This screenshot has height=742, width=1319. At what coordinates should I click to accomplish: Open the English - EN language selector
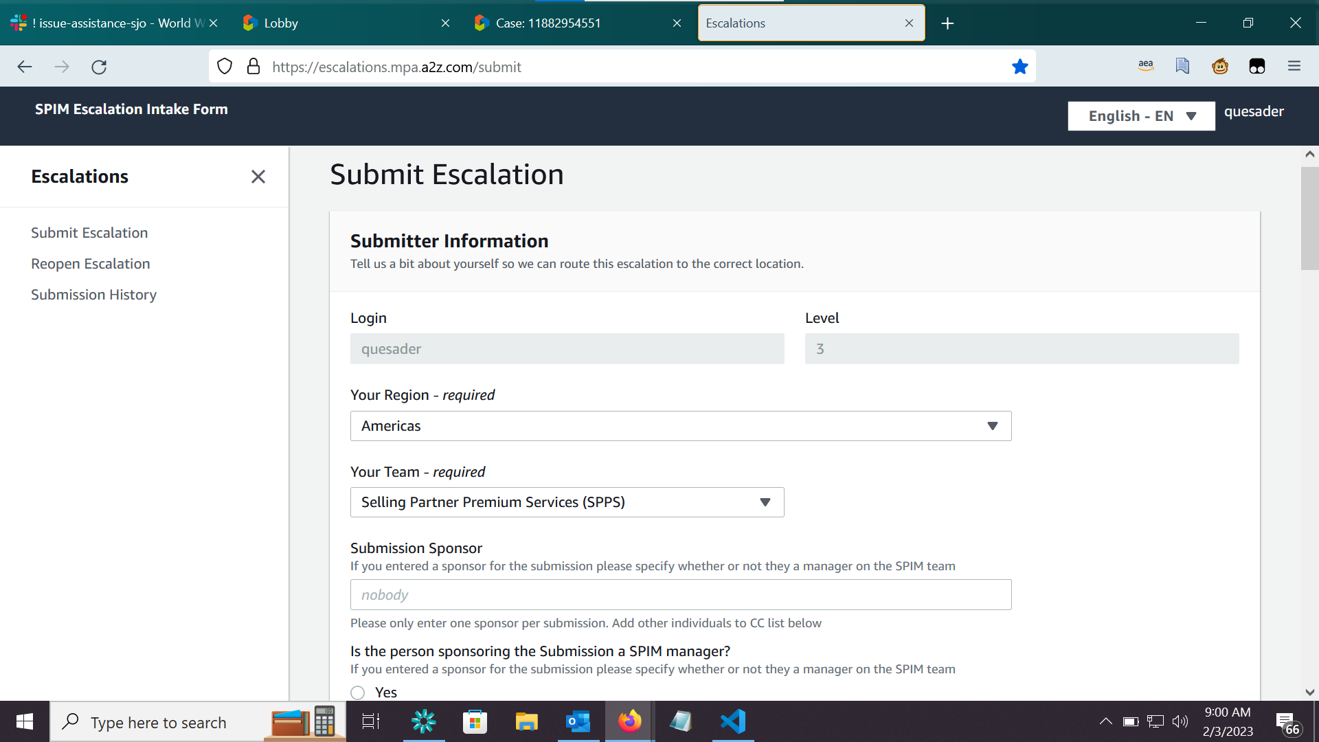point(1141,116)
